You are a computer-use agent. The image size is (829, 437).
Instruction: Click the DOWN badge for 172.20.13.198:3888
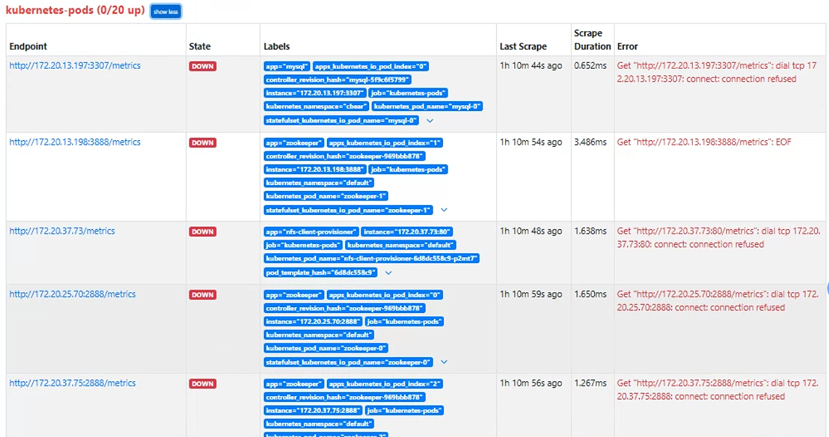point(202,143)
